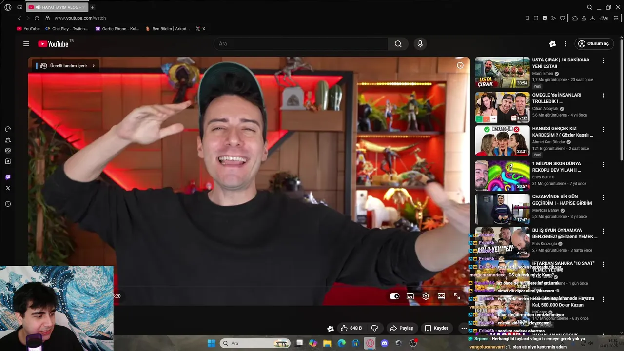624x351 pixels.
Task: Open the easy setup sliders icon
Action: 616,18
